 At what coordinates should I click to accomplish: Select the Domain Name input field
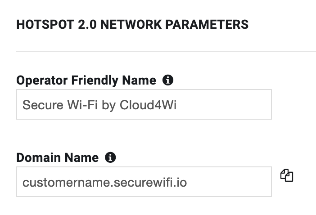[144, 182]
